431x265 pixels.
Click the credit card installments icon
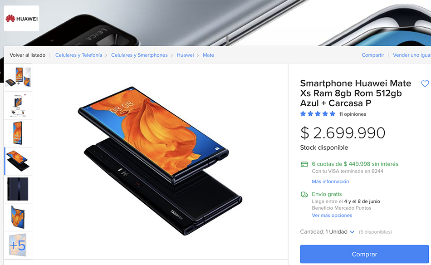pos(304,164)
